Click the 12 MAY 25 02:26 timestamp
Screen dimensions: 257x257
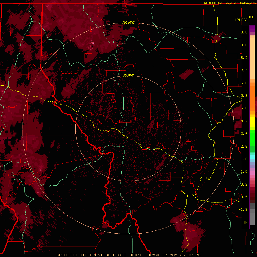pos(181,255)
